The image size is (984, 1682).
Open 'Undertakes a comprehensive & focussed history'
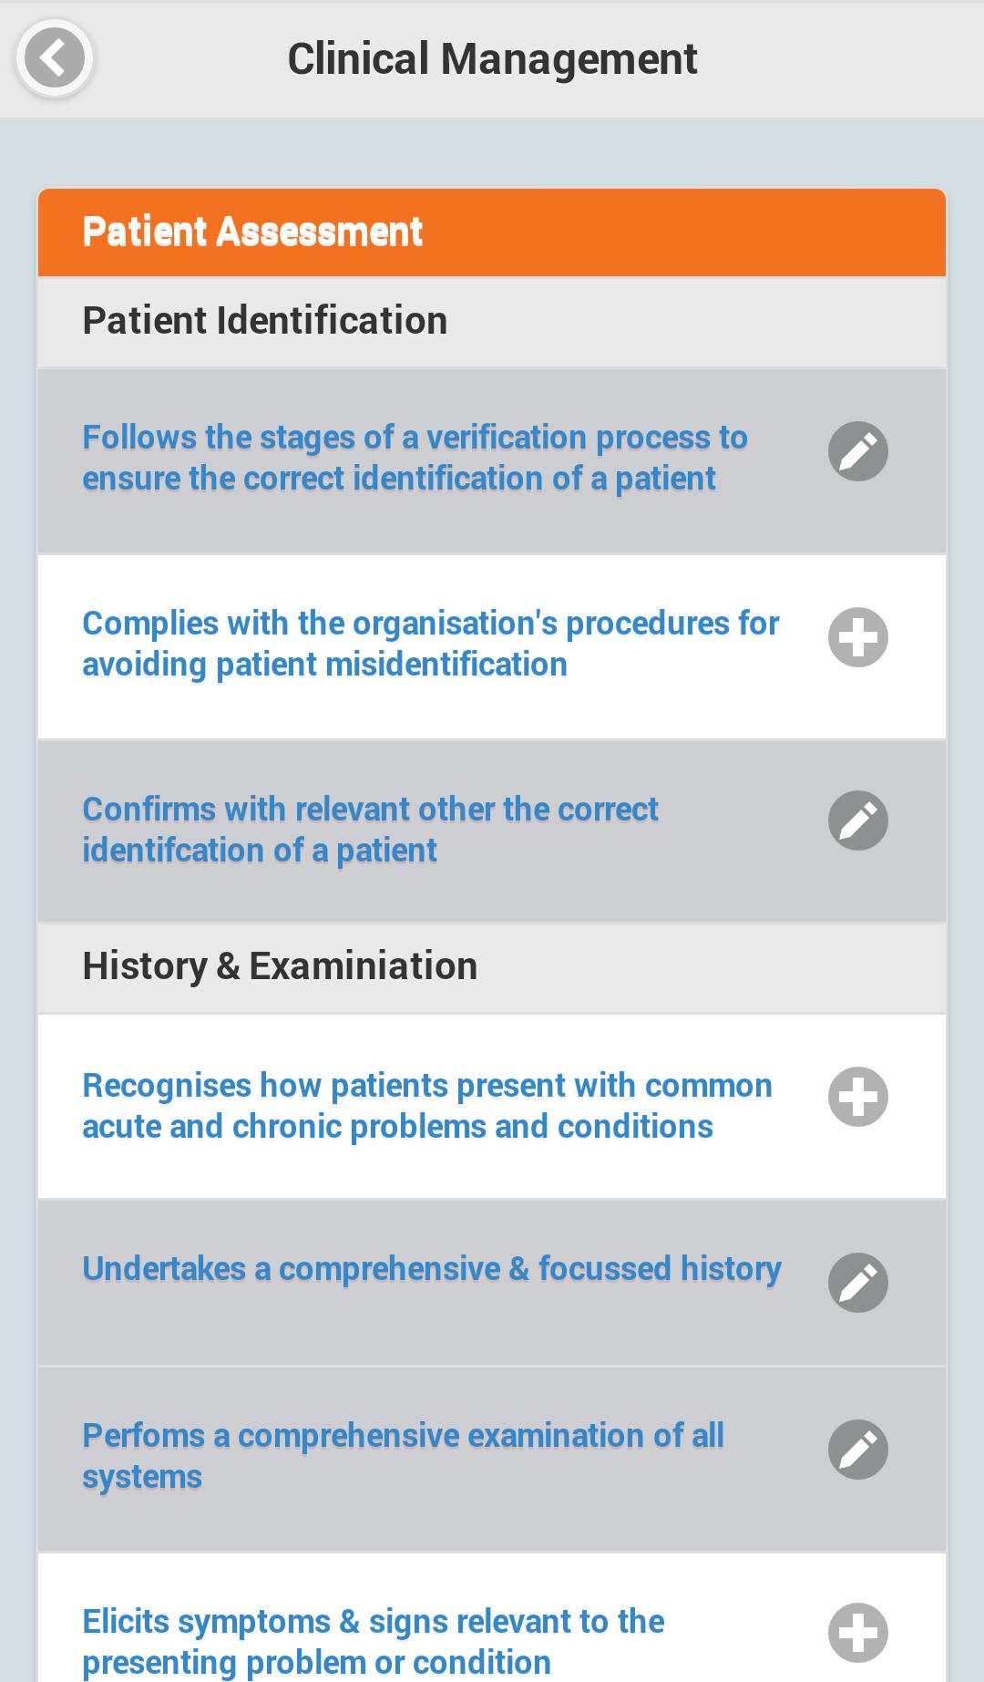(431, 1269)
